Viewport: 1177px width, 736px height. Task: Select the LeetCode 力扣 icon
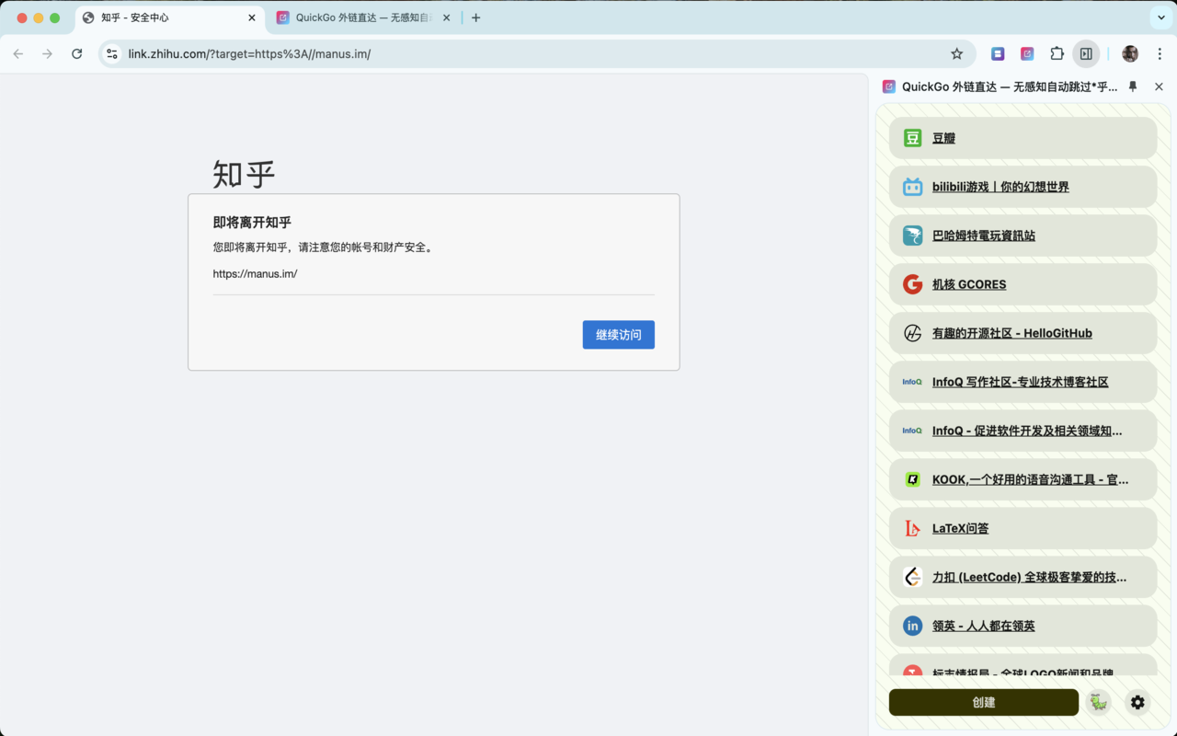click(x=912, y=576)
